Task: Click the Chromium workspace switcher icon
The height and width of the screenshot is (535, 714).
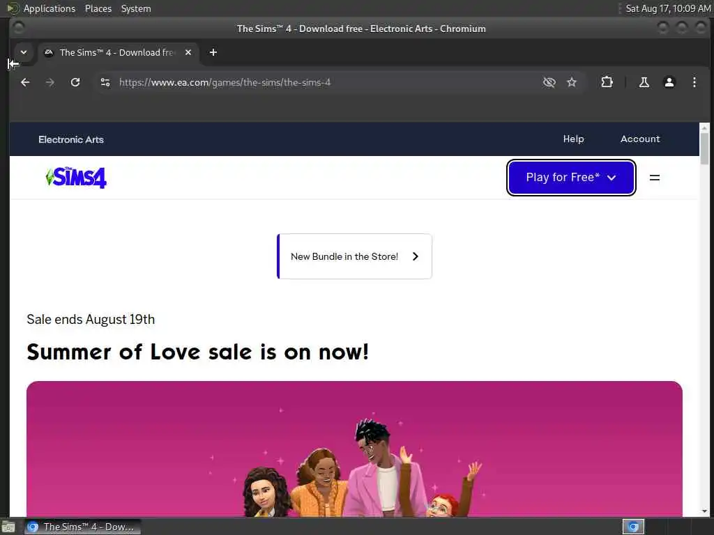Action: coord(633,527)
